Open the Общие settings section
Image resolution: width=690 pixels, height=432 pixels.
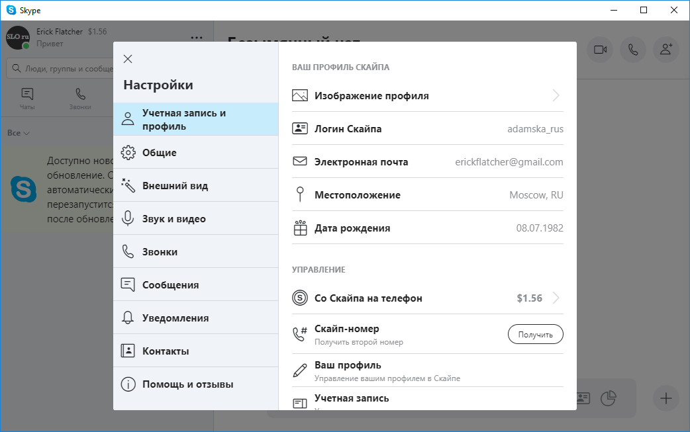coord(196,153)
